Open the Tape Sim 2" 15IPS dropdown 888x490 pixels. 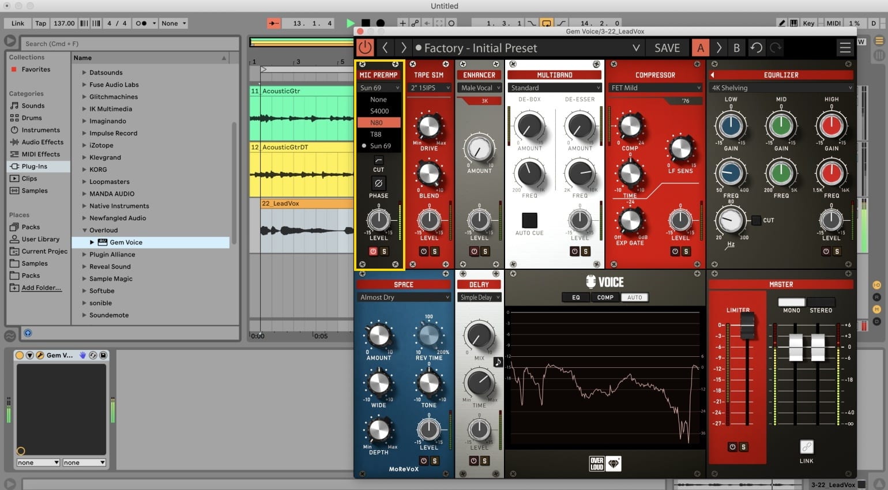pyautogui.click(x=430, y=88)
